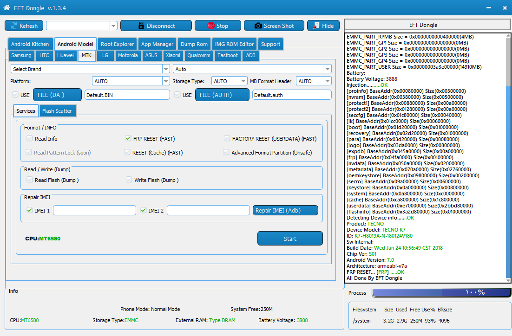Select the MTK tab
Viewport: 512px width, 336px height.
tap(86, 55)
